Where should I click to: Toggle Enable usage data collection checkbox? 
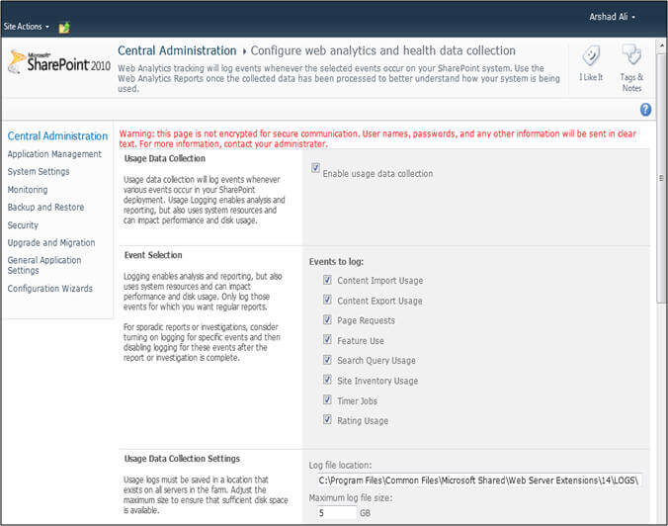click(315, 168)
